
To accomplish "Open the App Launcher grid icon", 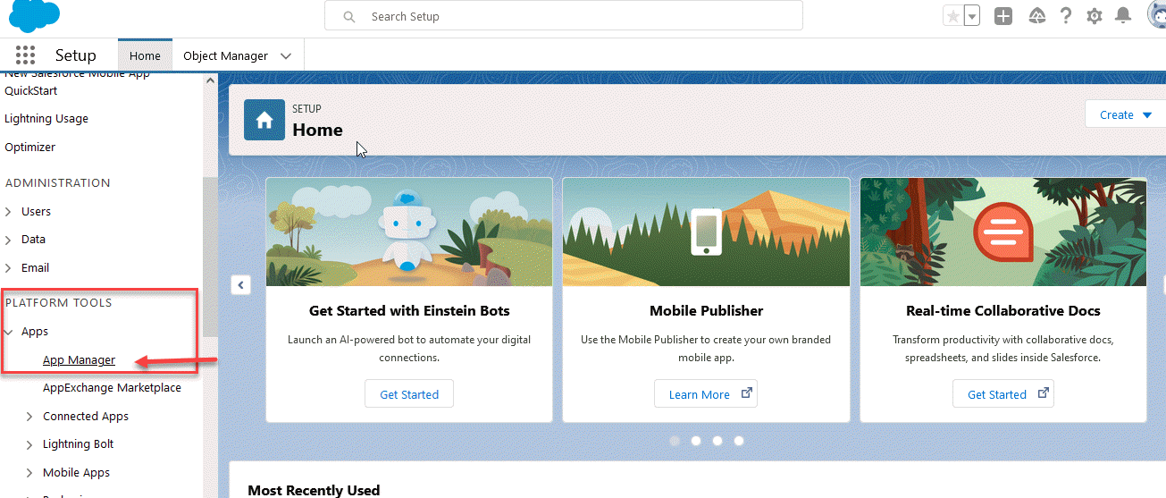I will (25, 55).
